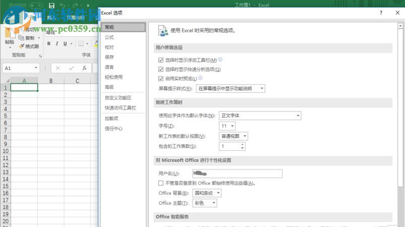The width and height of the screenshot is (405, 227).
Task: Select 公式 category in options sidebar
Action: pos(109,37)
